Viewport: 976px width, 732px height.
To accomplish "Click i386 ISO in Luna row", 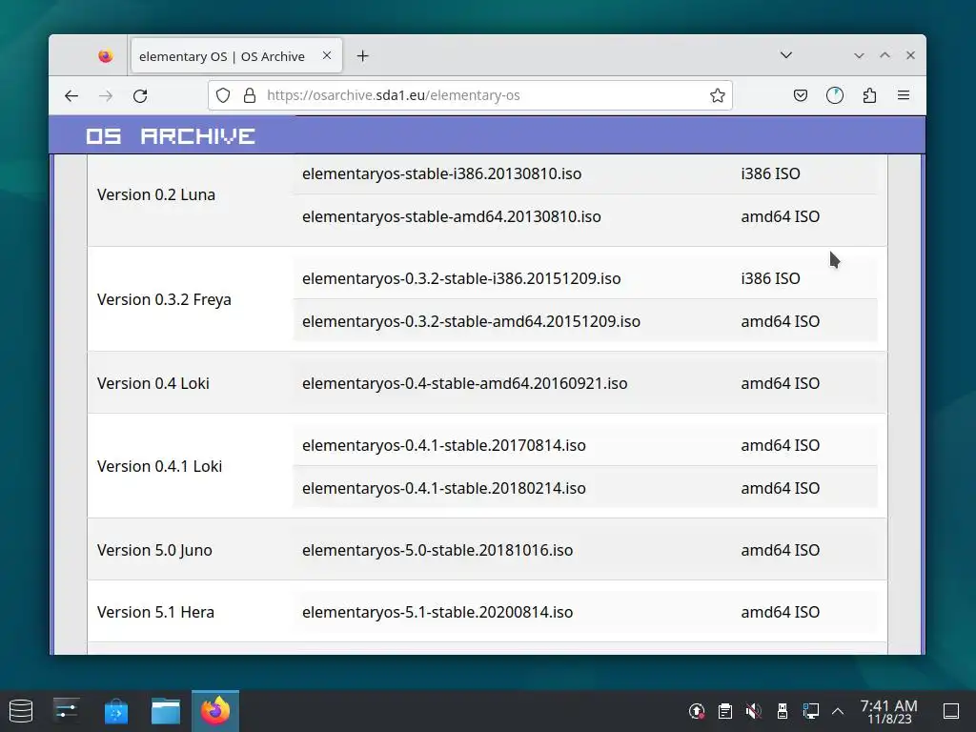I will [x=770, y=173].
